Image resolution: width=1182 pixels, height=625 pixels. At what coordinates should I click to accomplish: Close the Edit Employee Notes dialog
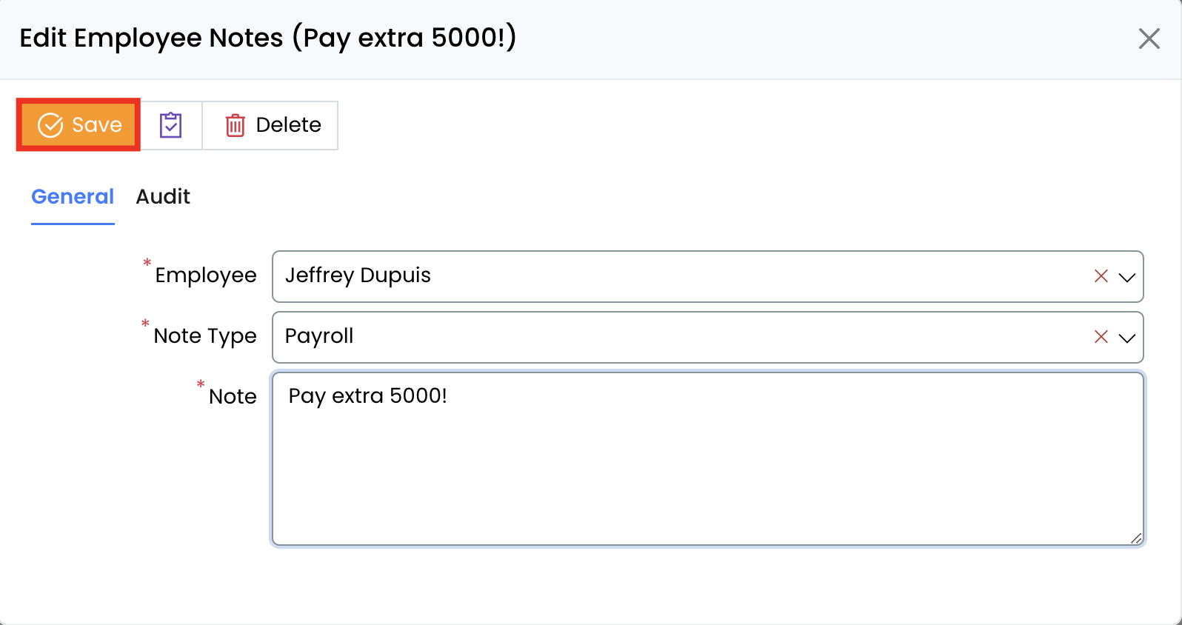1149,39
